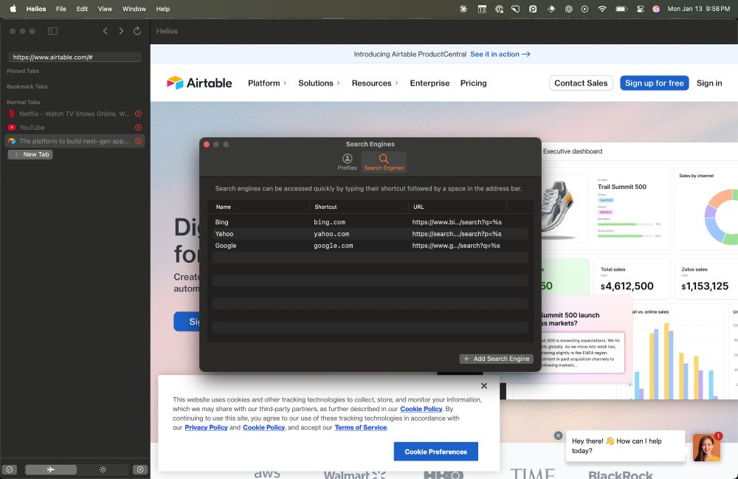Open the Edit menu
The height and width of the screenshot is (479, 738).
[82, 8]
